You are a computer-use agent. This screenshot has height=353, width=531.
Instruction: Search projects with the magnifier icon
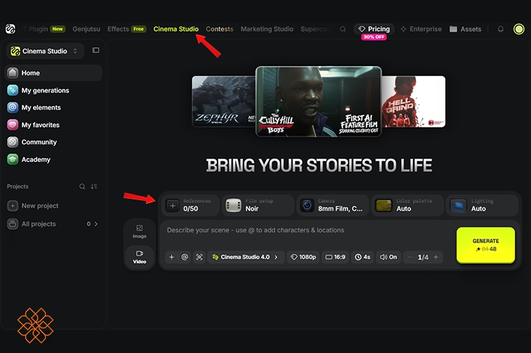[x=82, y=187]
